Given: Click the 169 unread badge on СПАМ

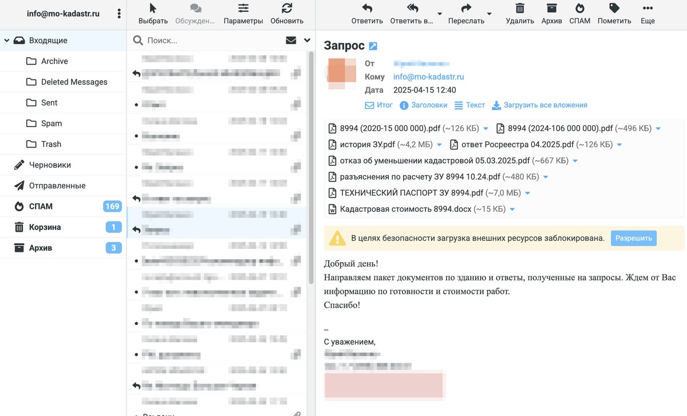Looking at the screenshot, I should coord(112,206).
